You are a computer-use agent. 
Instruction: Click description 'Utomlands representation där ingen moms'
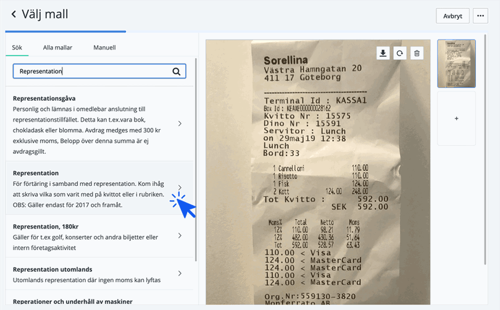(87, 280)
